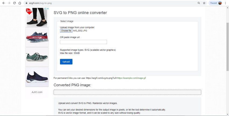Click the green sneaker ad image

37,57
